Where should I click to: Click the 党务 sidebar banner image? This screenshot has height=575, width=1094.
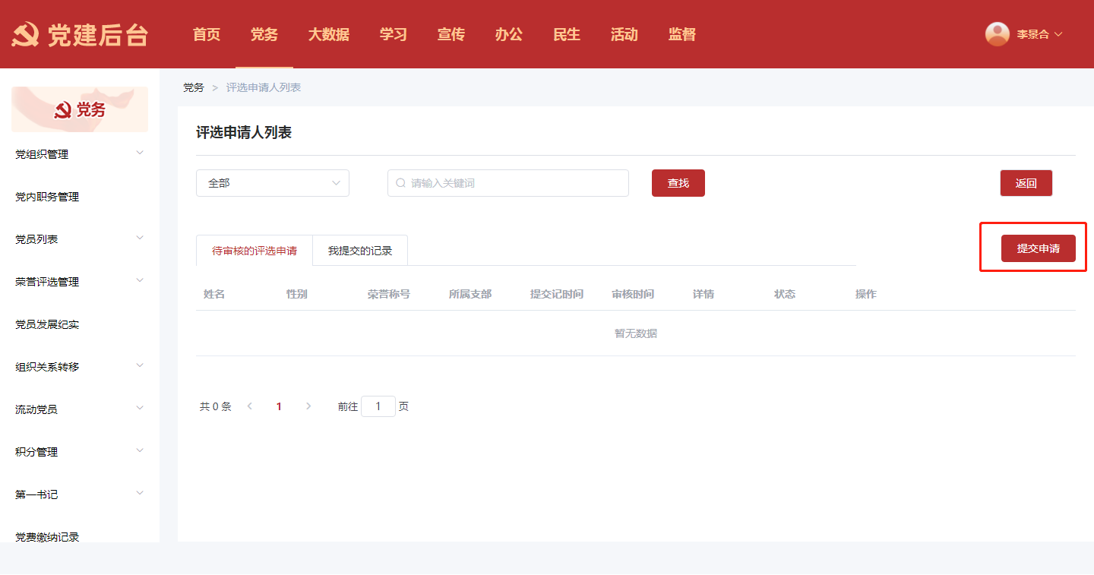pos(80,109)
